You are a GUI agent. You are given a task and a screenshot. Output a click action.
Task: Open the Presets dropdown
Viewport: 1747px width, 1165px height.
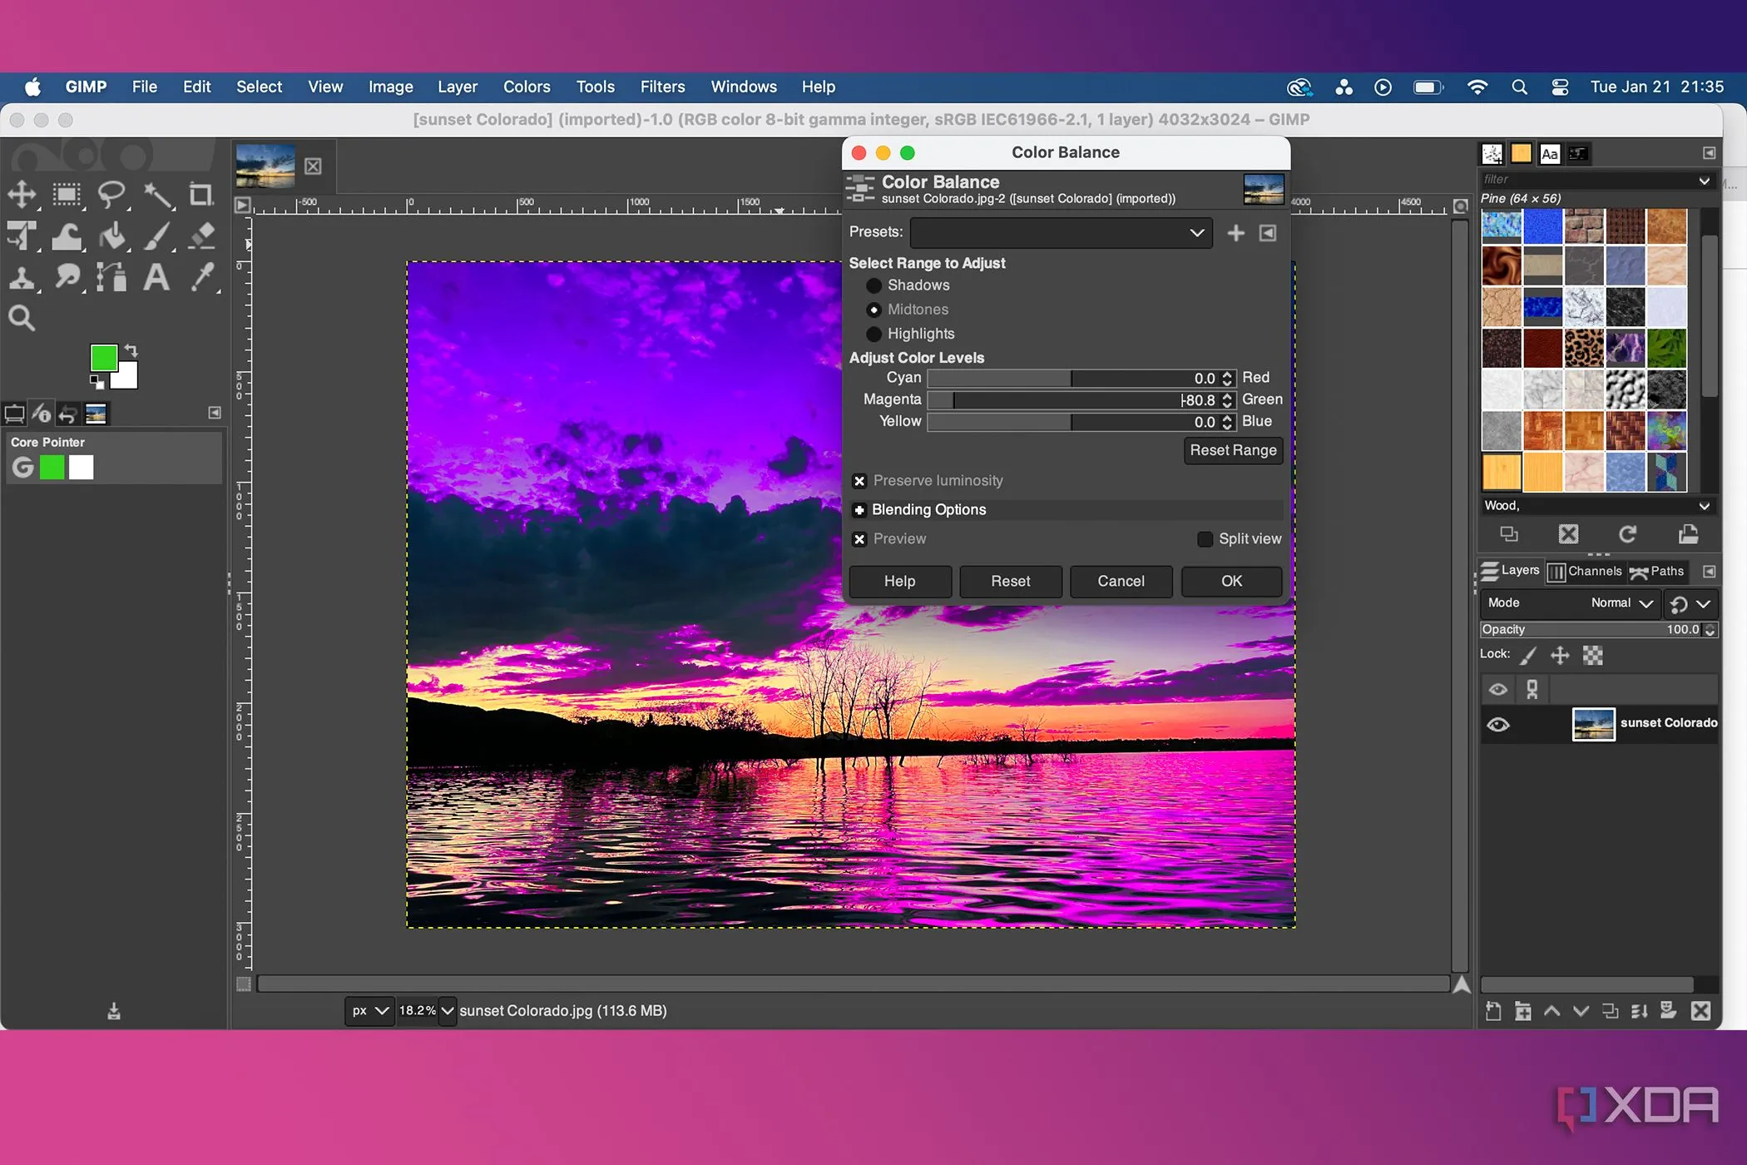click(x=1061, y=233)
